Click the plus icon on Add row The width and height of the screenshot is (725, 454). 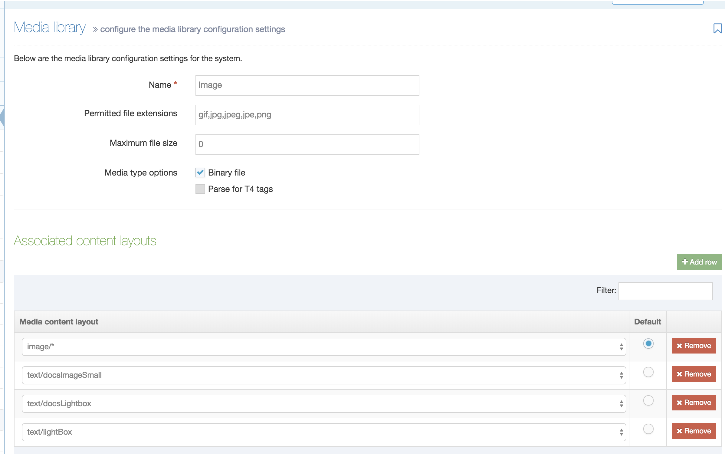point(685,262)
